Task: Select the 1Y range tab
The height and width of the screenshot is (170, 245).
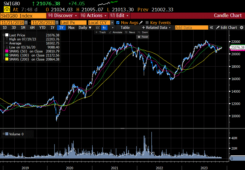Action: [x=52, y=28]
